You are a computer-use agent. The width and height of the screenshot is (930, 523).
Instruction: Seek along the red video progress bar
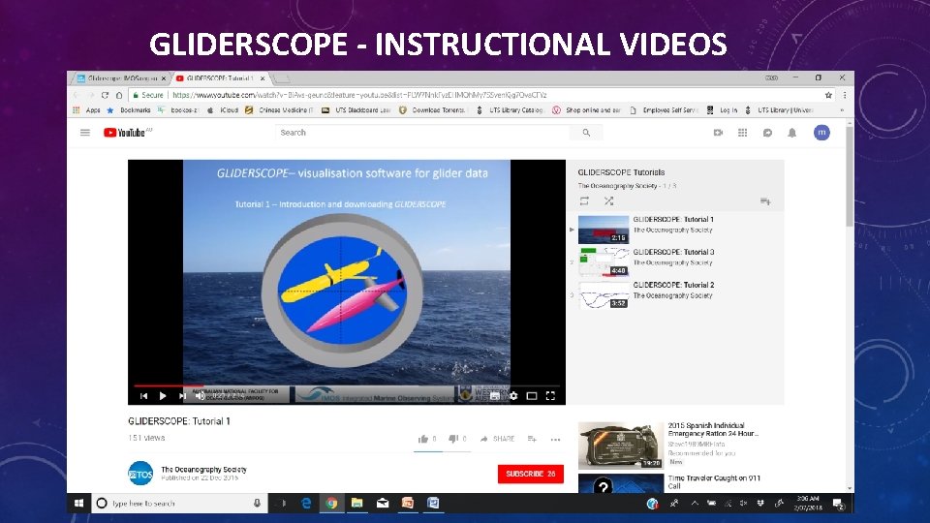coord(347,386)
